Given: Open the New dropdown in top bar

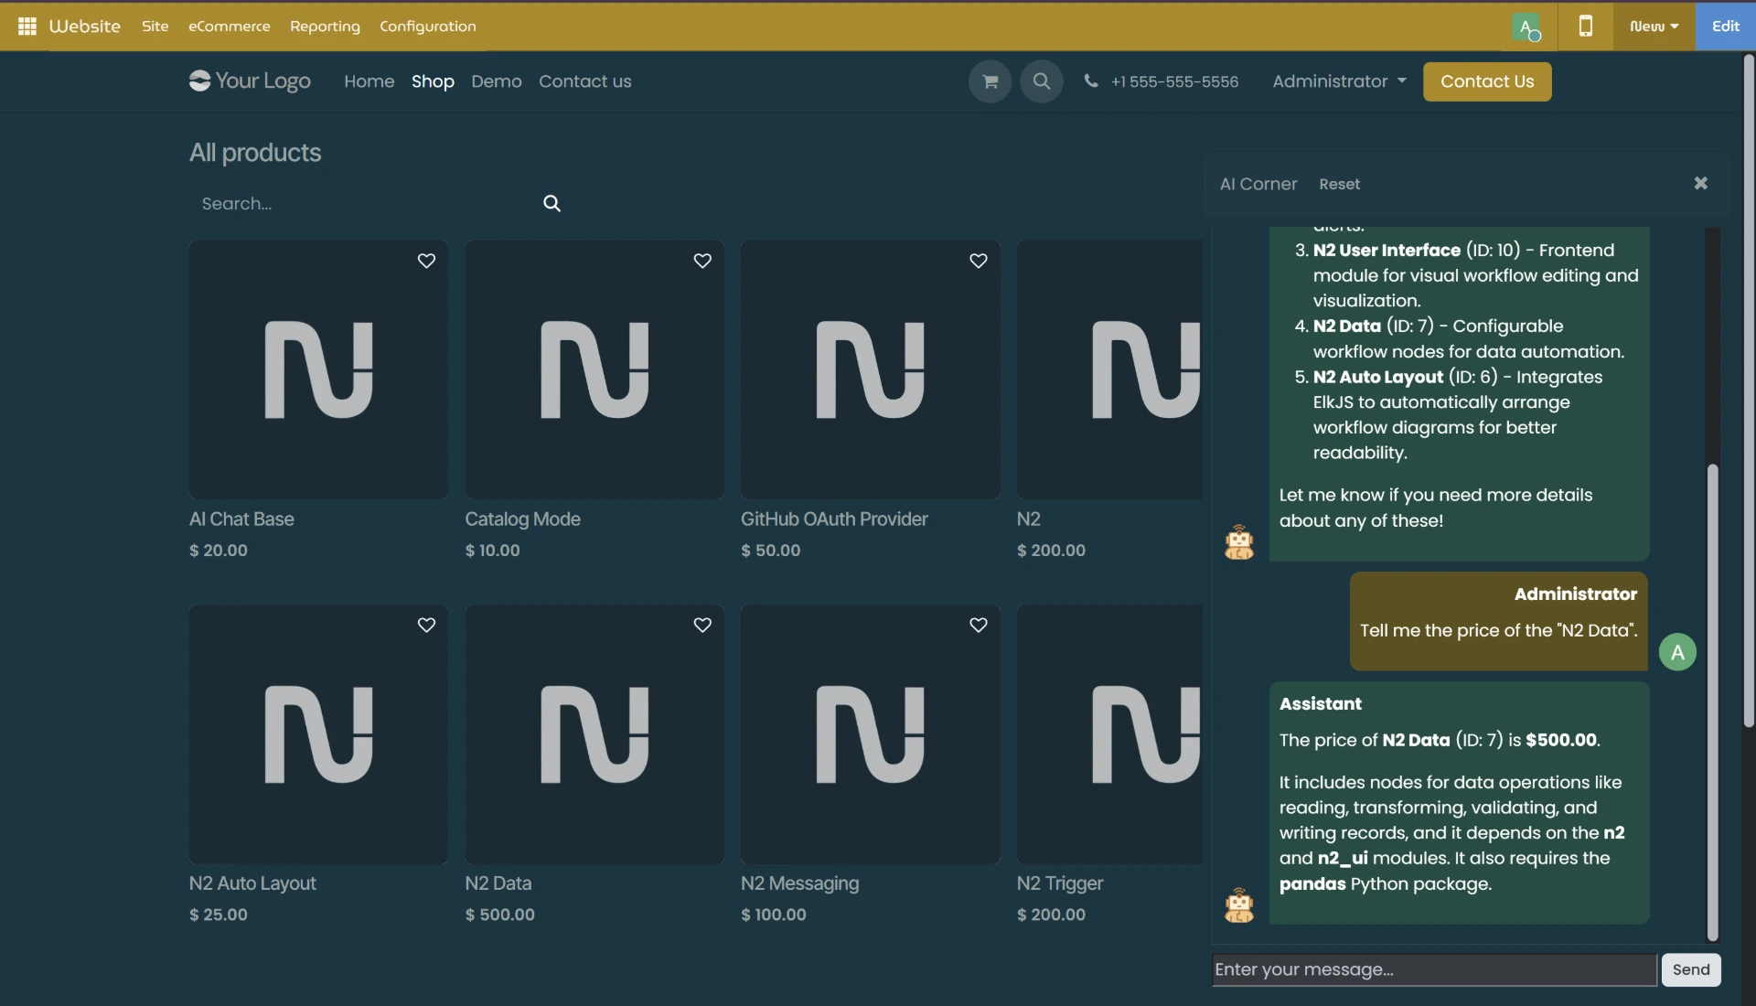Looking at the screenshot, I should point(1654,27).
